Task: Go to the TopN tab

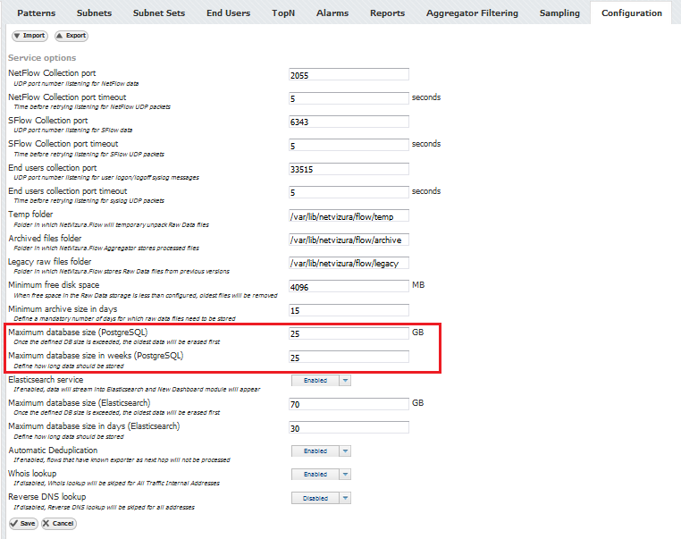Action: pos(283,13)
